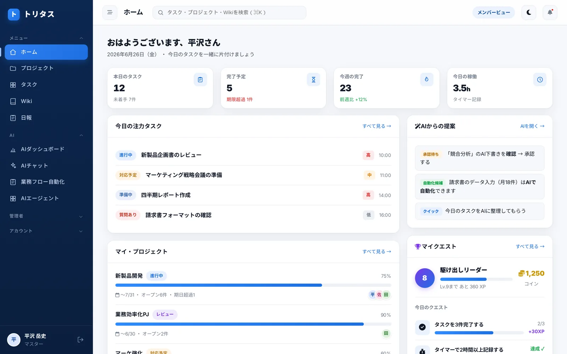Click 期限超過 1件 text

(x=240, y=99)
